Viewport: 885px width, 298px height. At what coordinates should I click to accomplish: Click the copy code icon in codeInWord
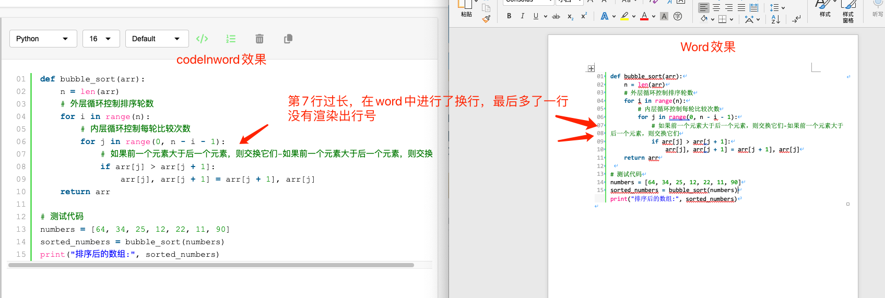tap(288, 39)
